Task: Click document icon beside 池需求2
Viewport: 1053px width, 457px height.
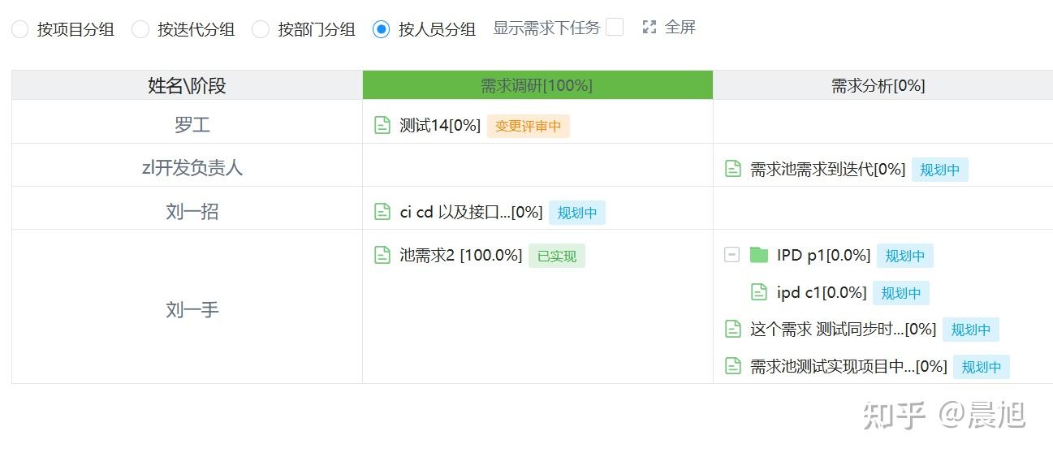Action: click(x=382, y=255)
